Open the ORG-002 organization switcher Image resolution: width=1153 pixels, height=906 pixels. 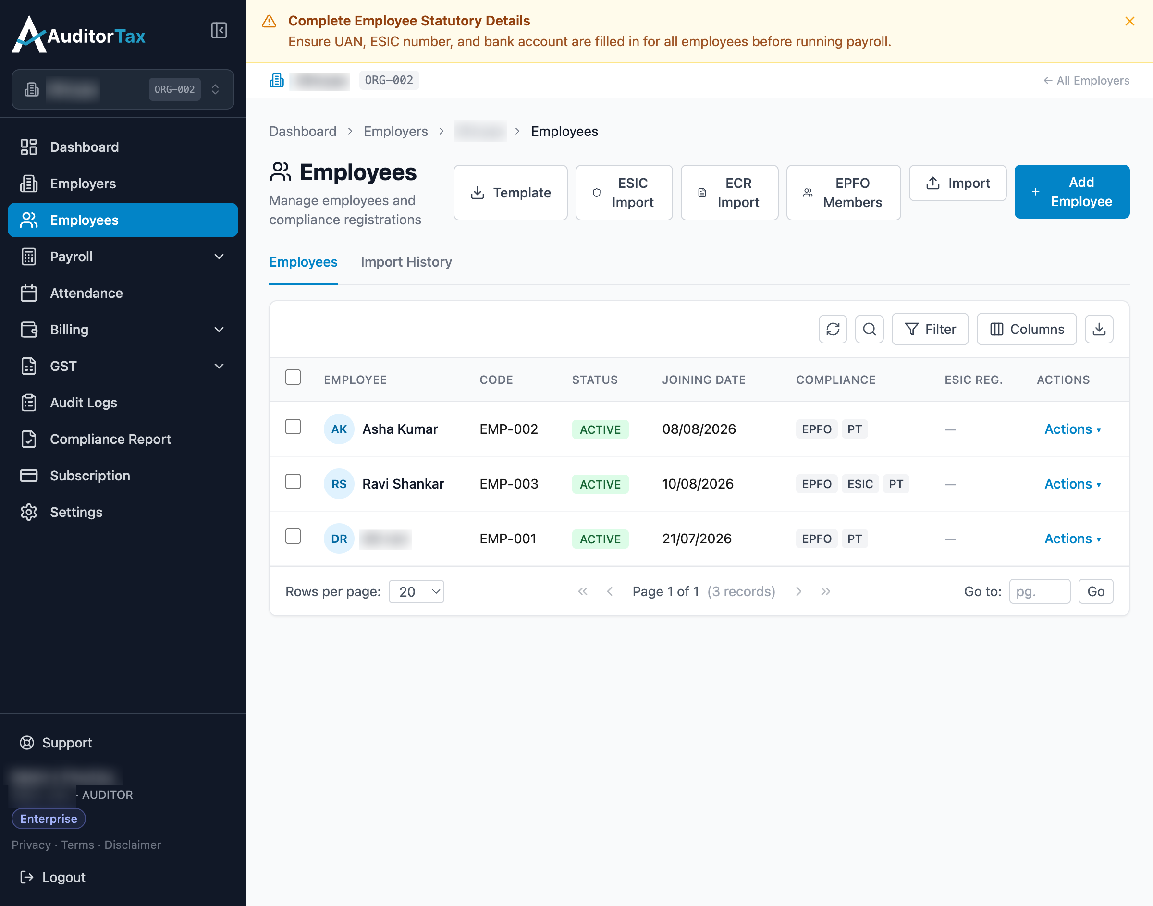[x=123, y=89]
